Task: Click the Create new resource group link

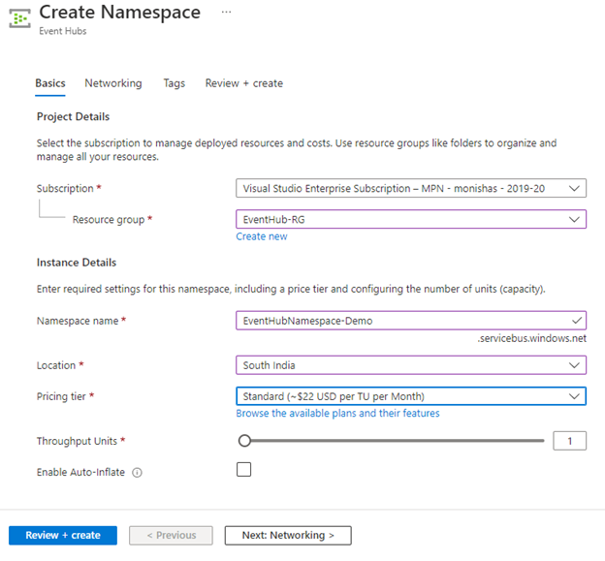Action: tap(262, 236)
